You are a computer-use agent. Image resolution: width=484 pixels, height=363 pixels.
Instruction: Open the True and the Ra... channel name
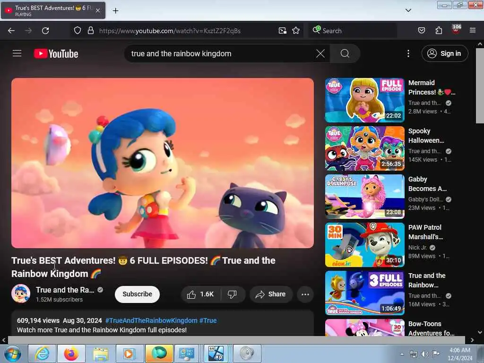[x=65, y=290]
